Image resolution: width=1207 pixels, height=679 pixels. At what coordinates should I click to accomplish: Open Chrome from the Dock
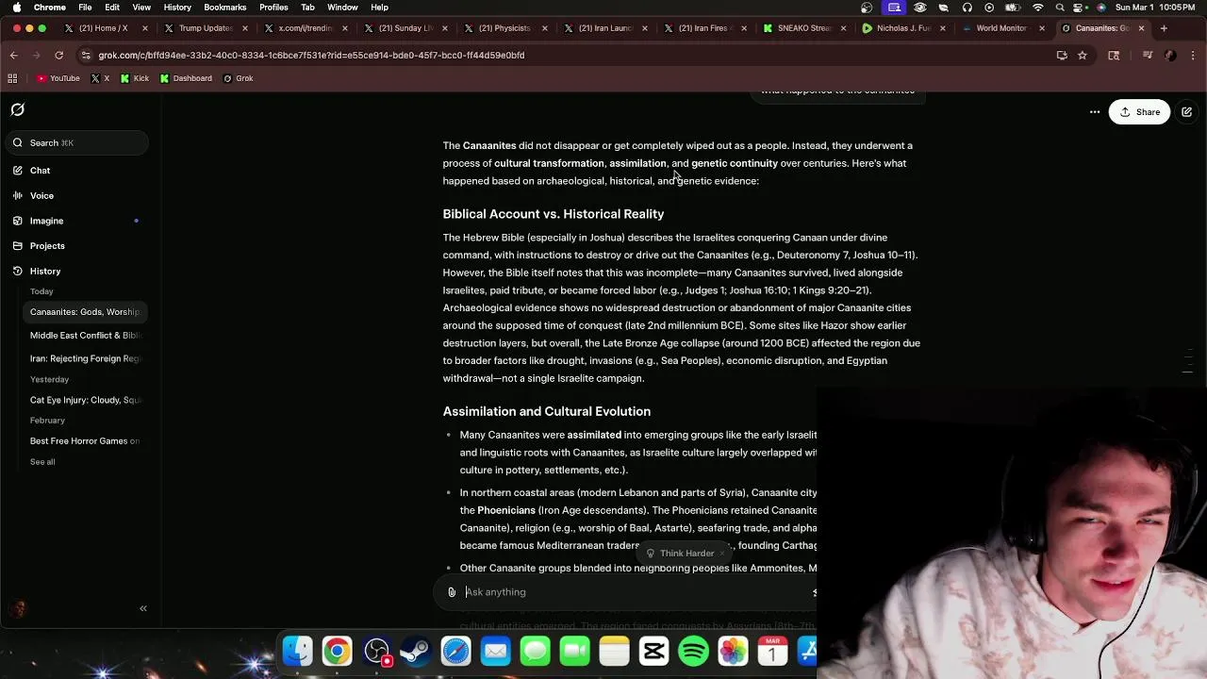338,652
